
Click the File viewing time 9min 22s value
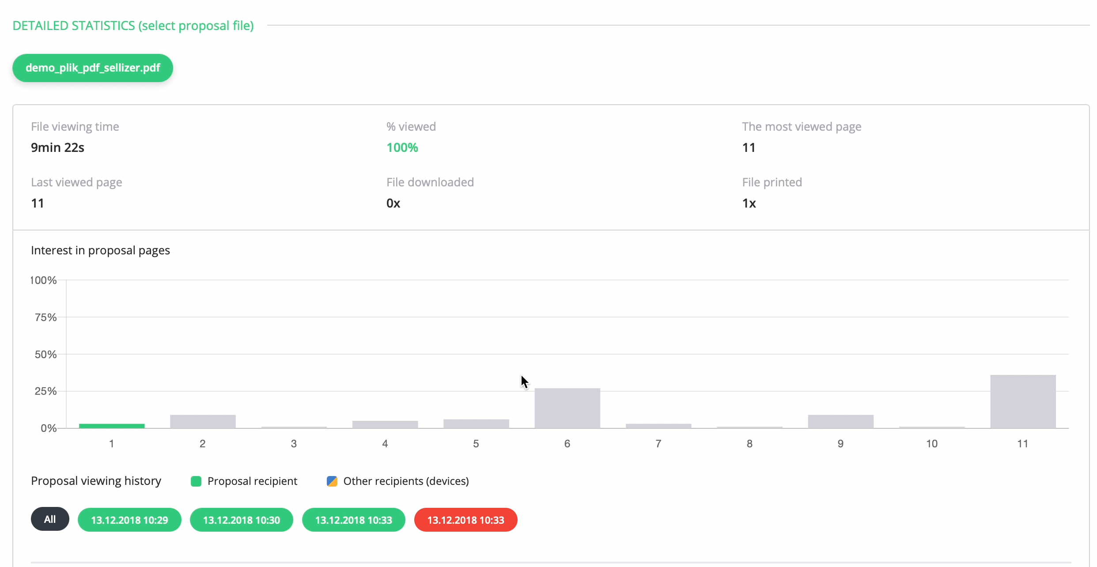pos(57,147)
